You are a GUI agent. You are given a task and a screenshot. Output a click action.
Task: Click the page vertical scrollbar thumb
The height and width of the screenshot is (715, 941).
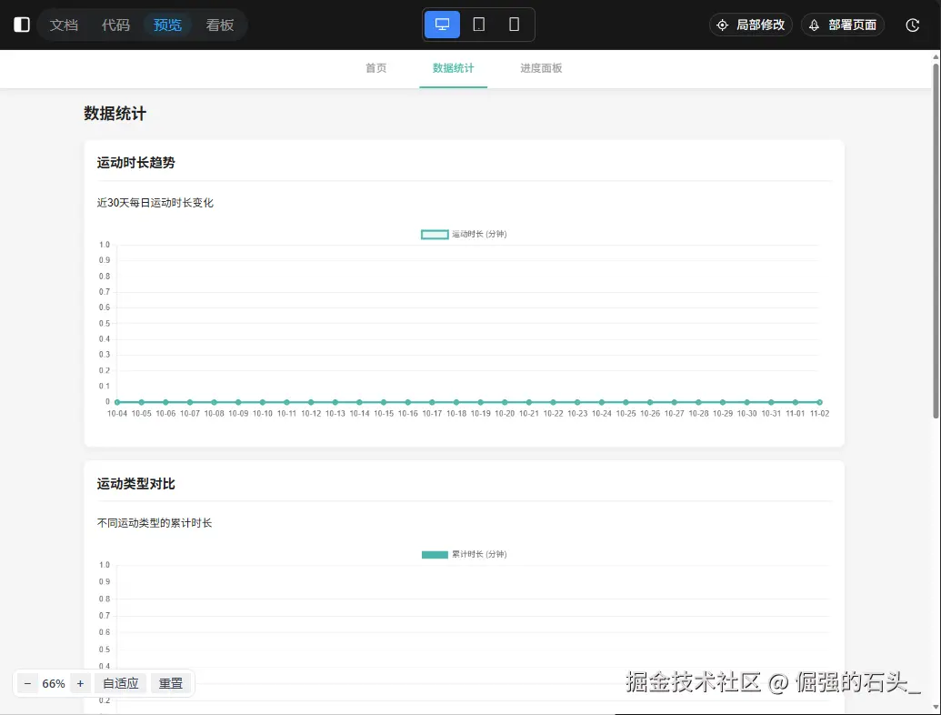(936, 240)
